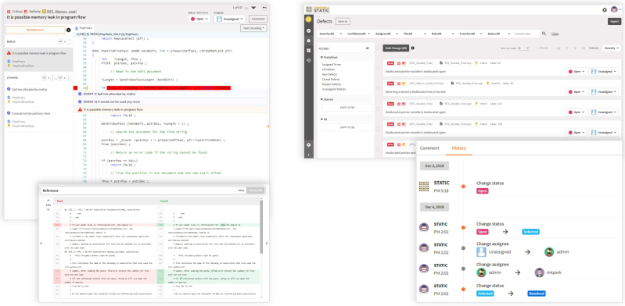Expand the dark sidebar with bottom arrow
Image resolution: width=625 pixels, height=306 pixels.
[x=308, y=155]
